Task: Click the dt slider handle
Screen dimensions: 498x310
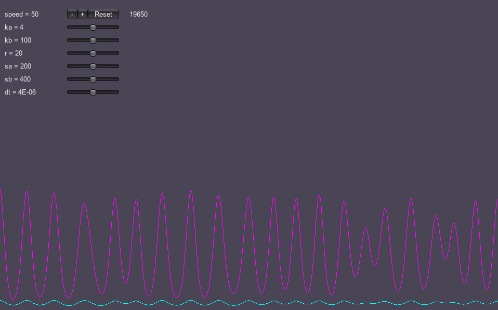Action: pyautogui.click(x=93, y=92)
